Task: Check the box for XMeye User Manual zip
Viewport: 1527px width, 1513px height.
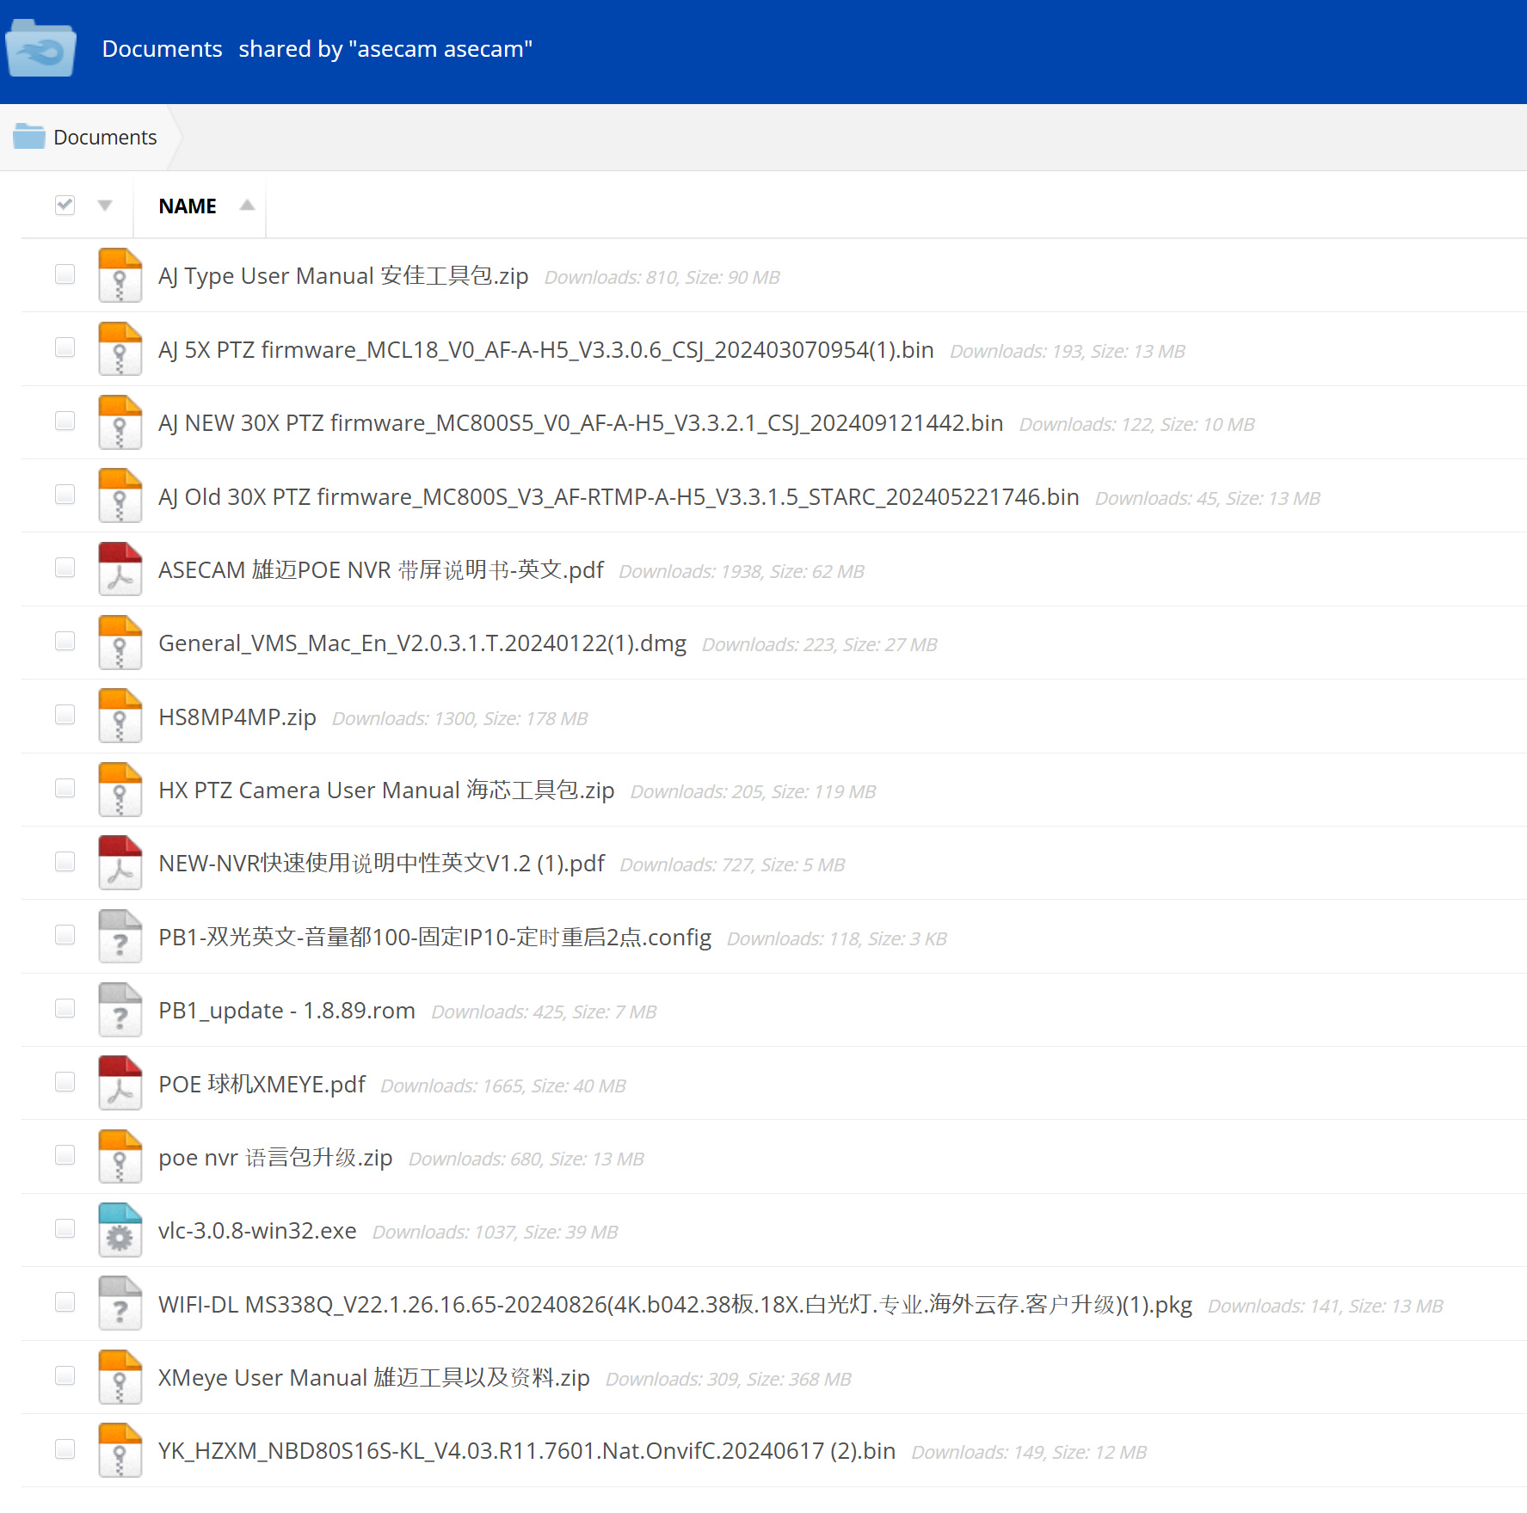Action: coord(65,1375)
